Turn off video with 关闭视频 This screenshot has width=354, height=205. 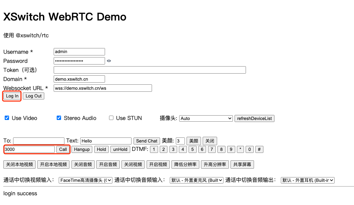pyautogui.click(x=133, y=165)
